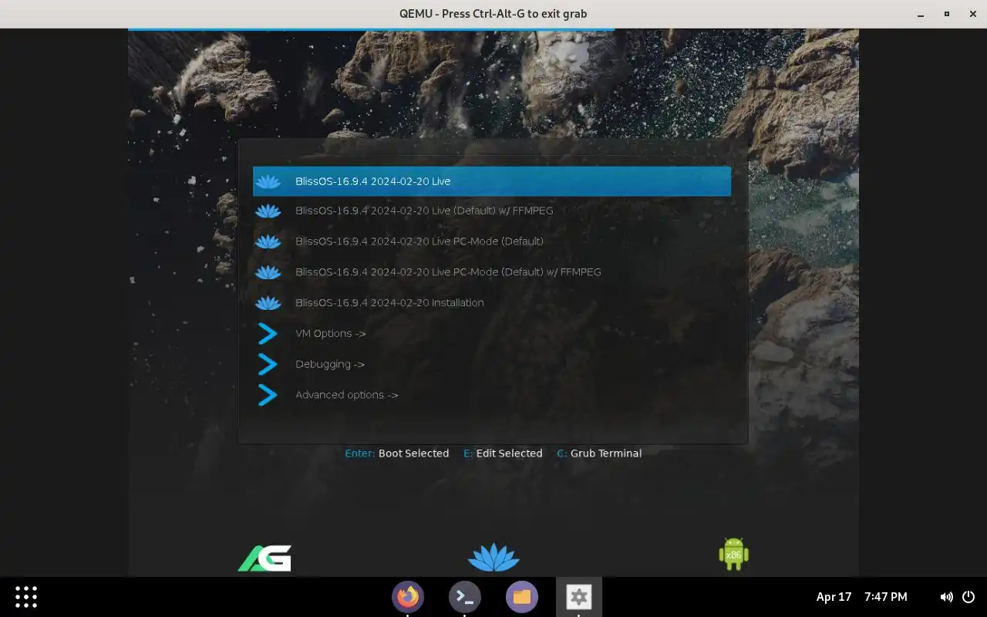Click chevron icon beside Debugging
The image size is (987, 617).
click(268, 365)
